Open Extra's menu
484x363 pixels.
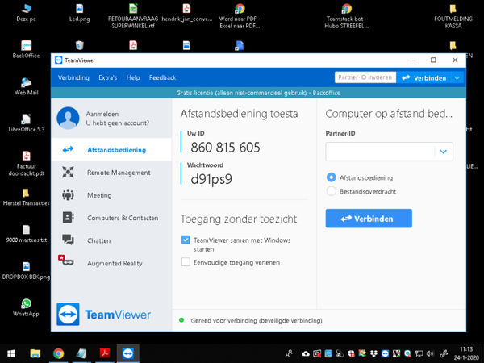(108, 77)
